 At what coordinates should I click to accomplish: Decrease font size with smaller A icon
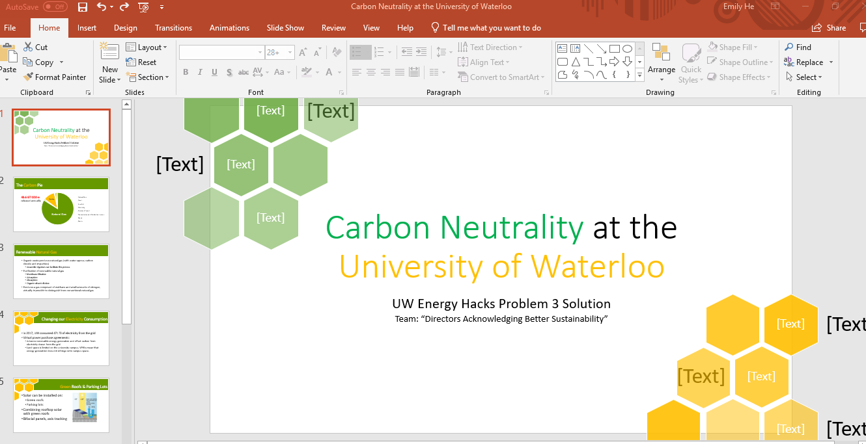click(x=318, y=52)
